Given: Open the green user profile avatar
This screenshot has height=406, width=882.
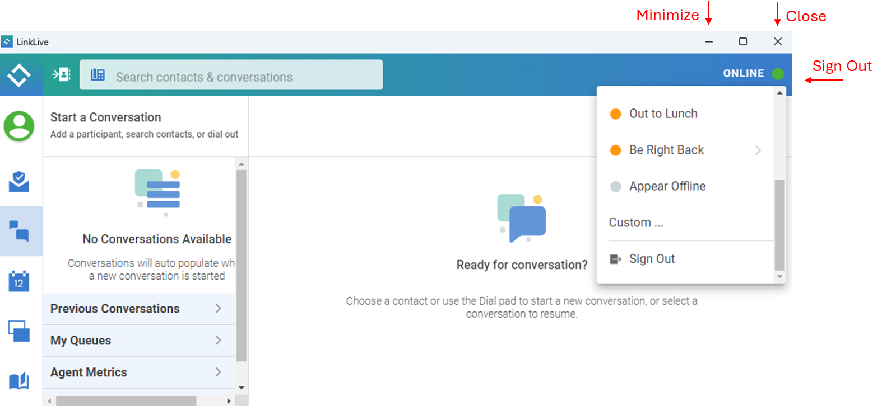Looking at the screenshot, I should [x=20, y=125].
